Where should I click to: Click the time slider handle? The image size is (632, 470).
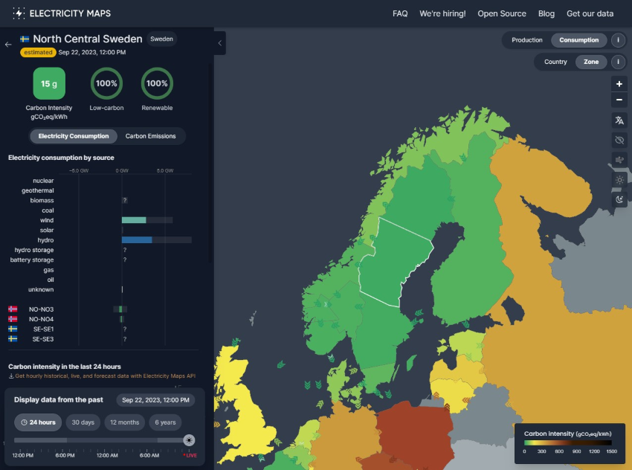[189, 440]
